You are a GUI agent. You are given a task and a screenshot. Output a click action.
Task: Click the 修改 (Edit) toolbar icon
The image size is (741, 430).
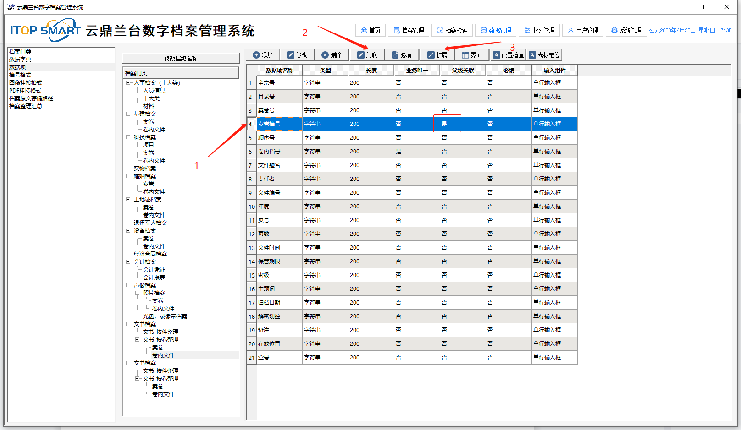291,55
